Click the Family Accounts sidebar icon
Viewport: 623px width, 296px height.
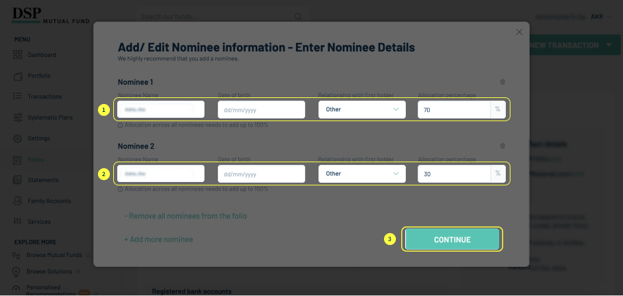[18, 201]
